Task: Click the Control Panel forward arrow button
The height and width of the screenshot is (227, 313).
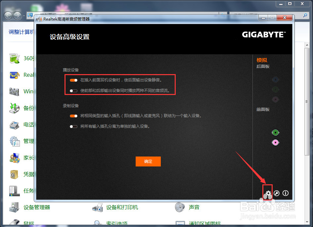Action: click(17, 16)
